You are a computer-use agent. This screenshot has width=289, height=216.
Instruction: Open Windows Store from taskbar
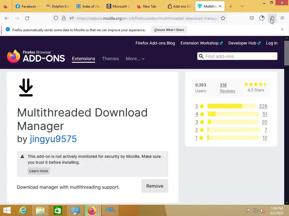58,210
